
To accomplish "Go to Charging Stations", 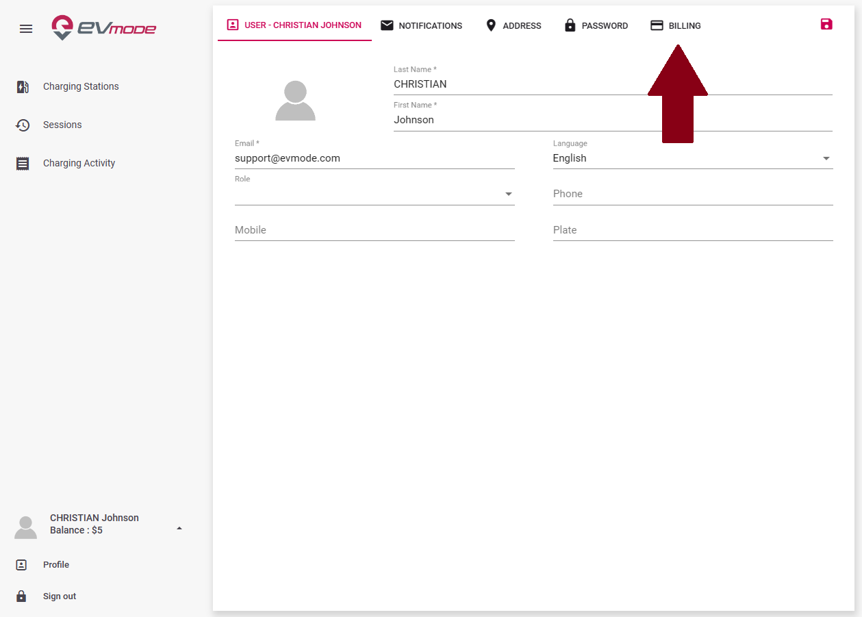I will (x=81, y=87).
